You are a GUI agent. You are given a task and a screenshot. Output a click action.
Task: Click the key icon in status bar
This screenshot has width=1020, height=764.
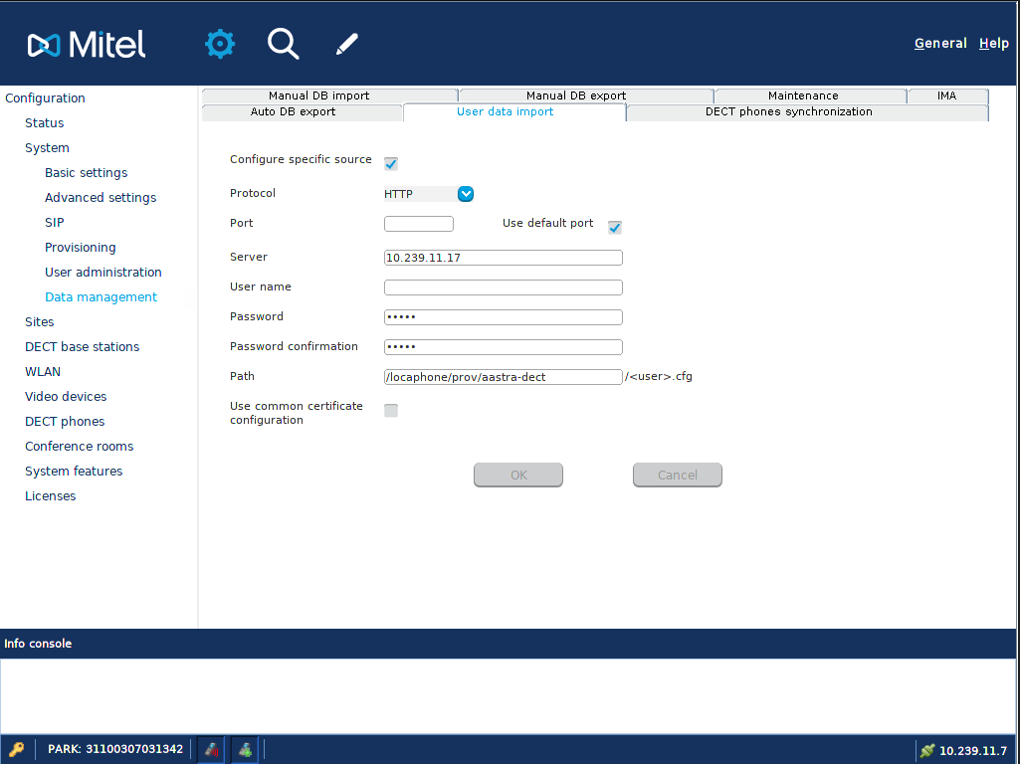(17, 749)
